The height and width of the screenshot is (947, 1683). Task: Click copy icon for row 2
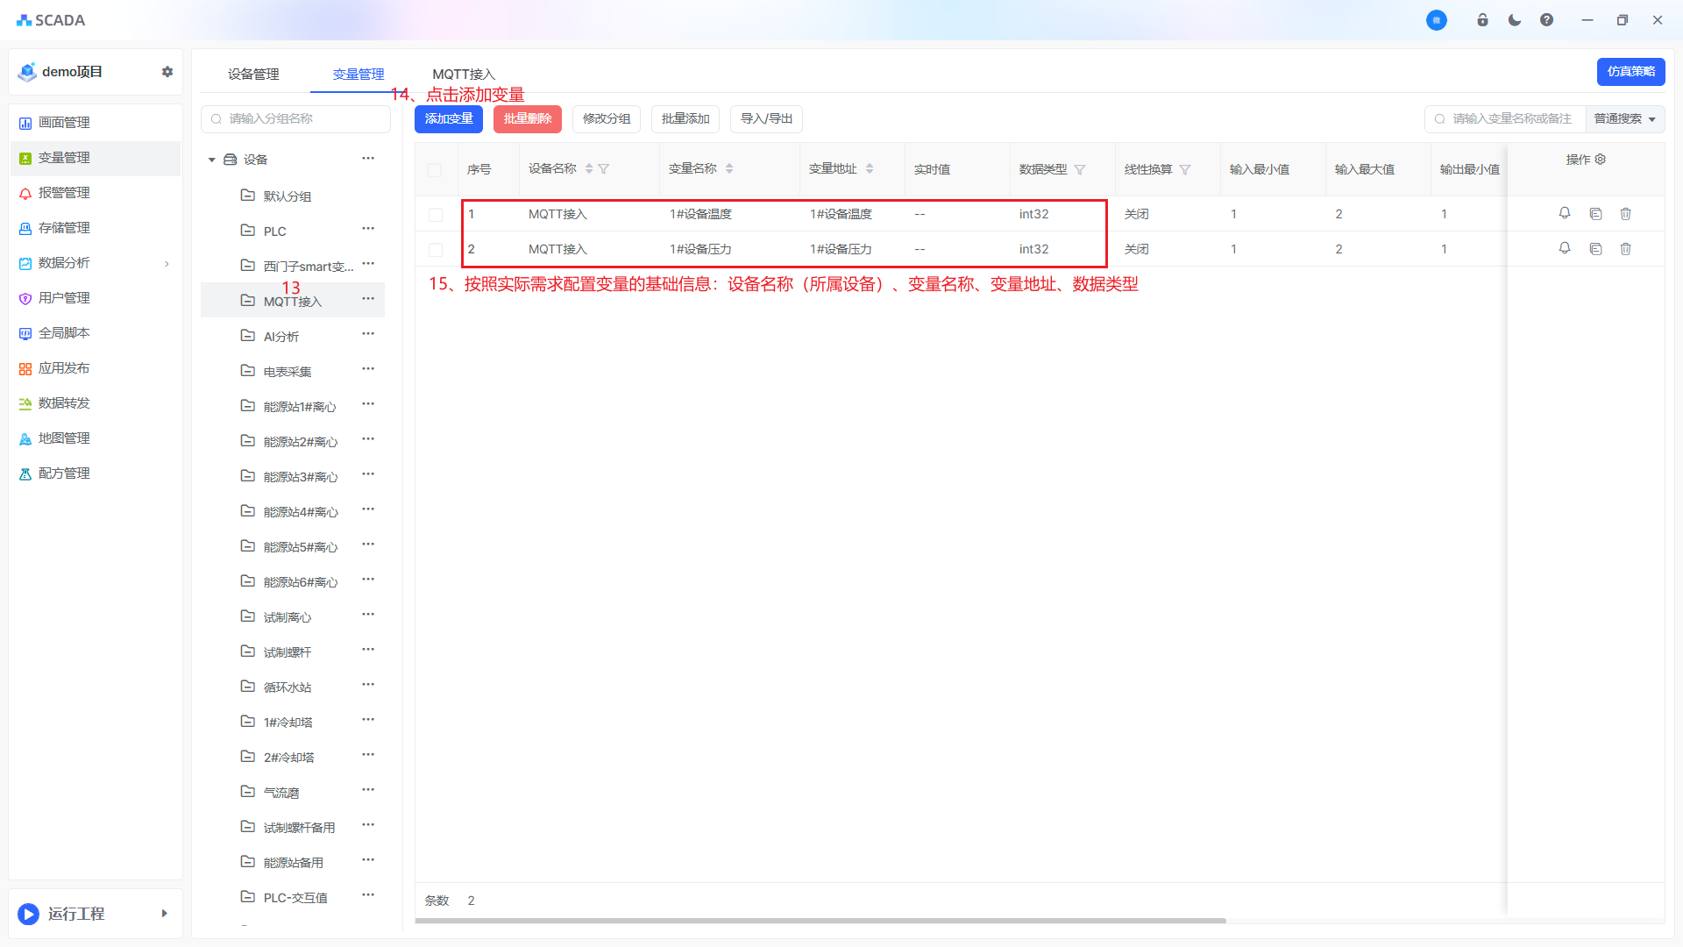1595,249
